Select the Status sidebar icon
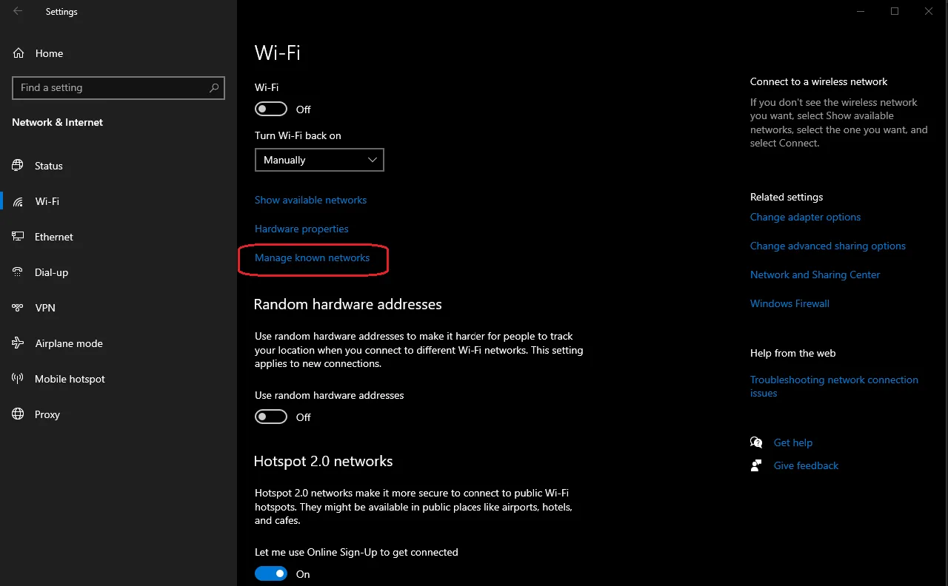The image size is (948, 586). click(x=17, y=166)
